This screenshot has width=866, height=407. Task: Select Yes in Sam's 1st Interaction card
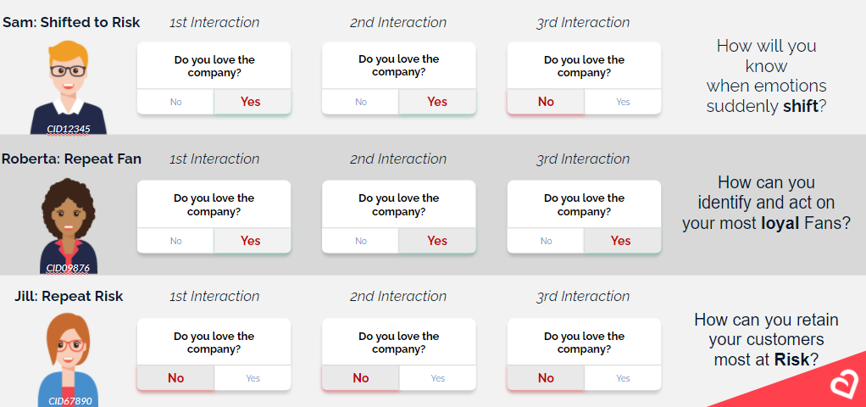pyautogui.click(x=252, y=102)
